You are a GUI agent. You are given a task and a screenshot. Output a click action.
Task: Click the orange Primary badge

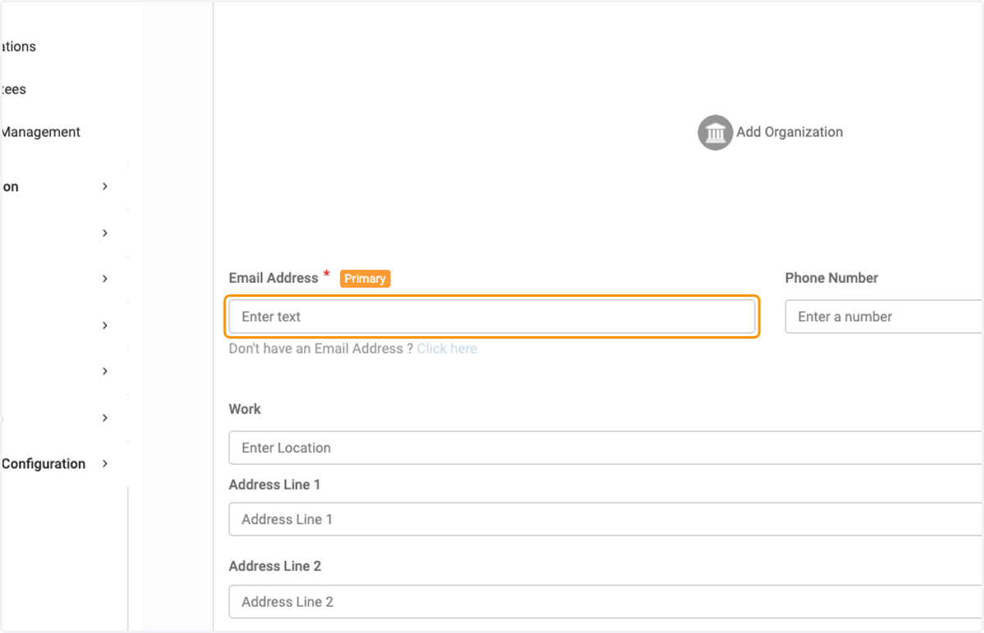click(x=365, y=279)
